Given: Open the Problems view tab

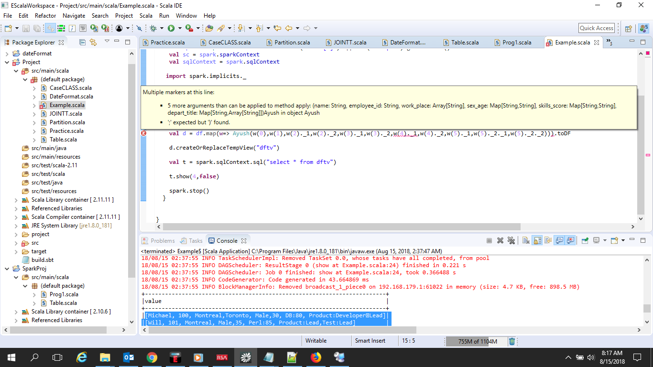Looking at the screenshot, I should 162,241.
